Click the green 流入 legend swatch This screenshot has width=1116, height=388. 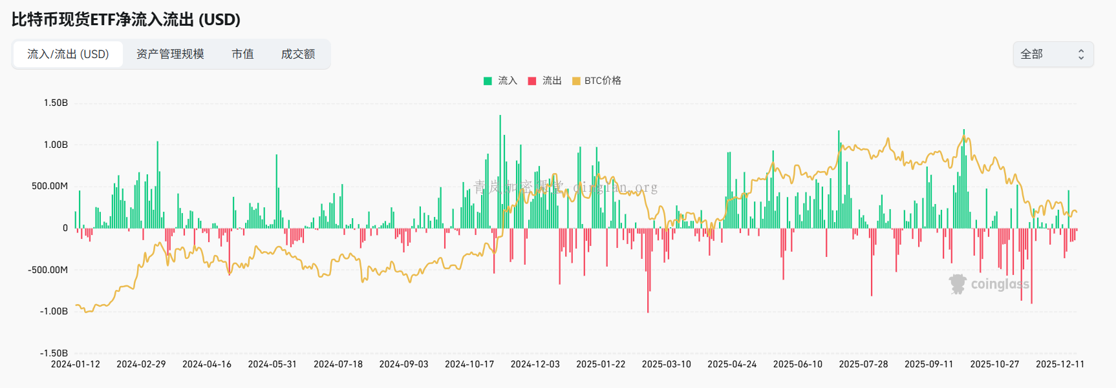click(x=488, y=81)
